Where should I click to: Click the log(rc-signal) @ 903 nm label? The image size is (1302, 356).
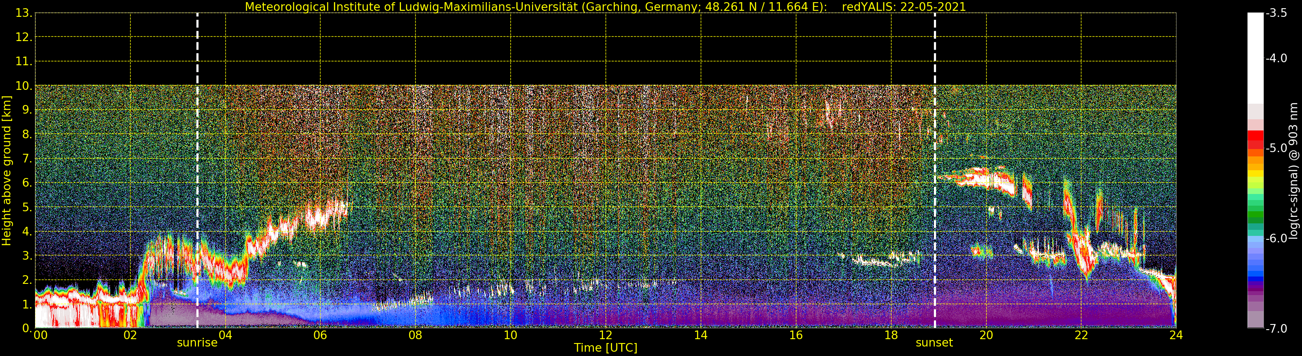[1294, 171]
